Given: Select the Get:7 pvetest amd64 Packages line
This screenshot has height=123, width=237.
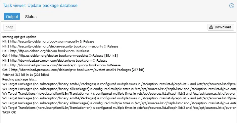Looking at the screenshot, I should point(73,70).
